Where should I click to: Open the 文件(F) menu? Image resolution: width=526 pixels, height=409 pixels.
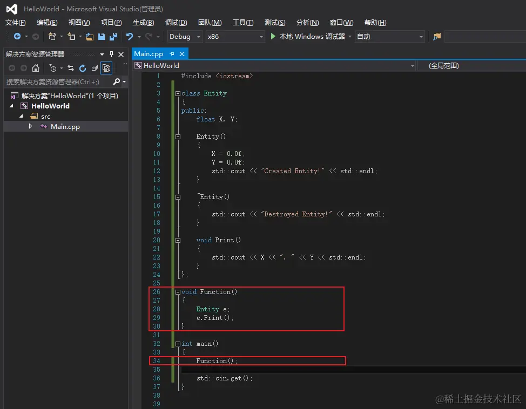click(x=16, y=23)
